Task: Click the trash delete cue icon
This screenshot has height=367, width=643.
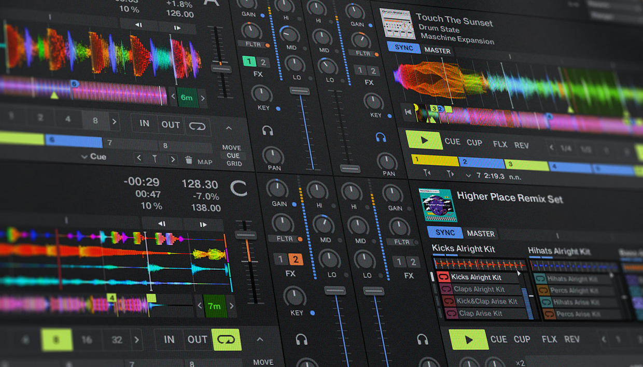Action: click(x=189, y=161)
